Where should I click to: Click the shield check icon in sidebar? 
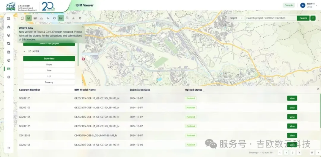point(9,35)
